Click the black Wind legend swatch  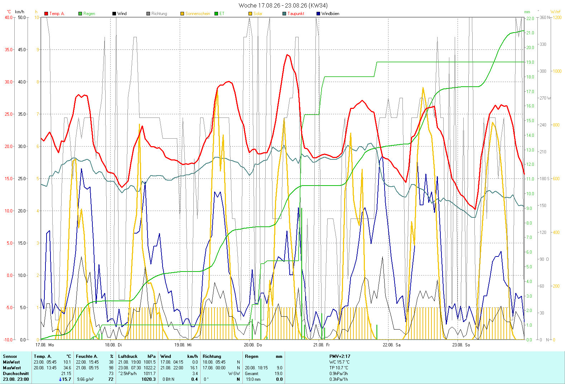coord(114,14)
